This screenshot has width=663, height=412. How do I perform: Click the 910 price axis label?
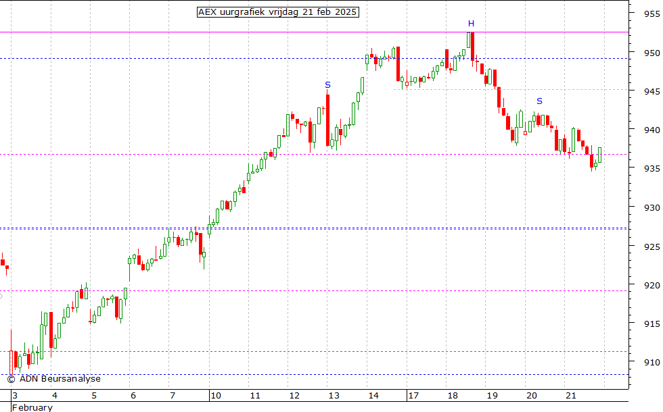(x=651, y=362)
